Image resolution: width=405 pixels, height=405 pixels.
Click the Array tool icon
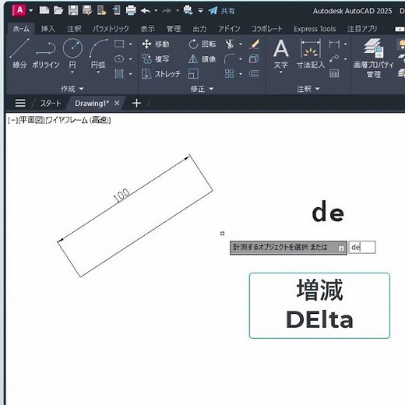point(229,74)
